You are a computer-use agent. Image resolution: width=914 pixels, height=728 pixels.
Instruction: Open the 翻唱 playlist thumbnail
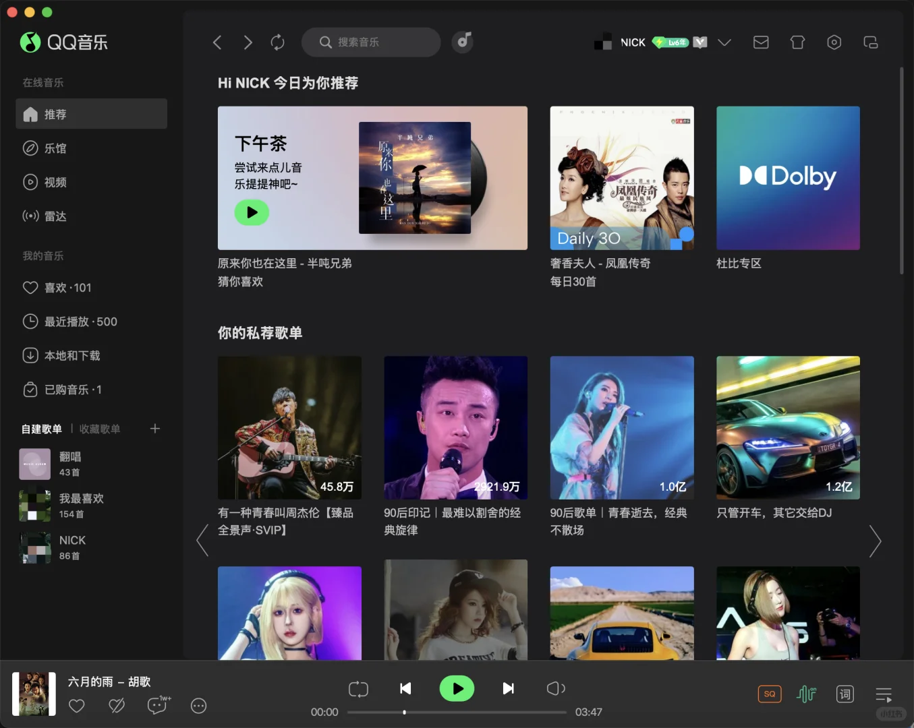click(34, 463)
